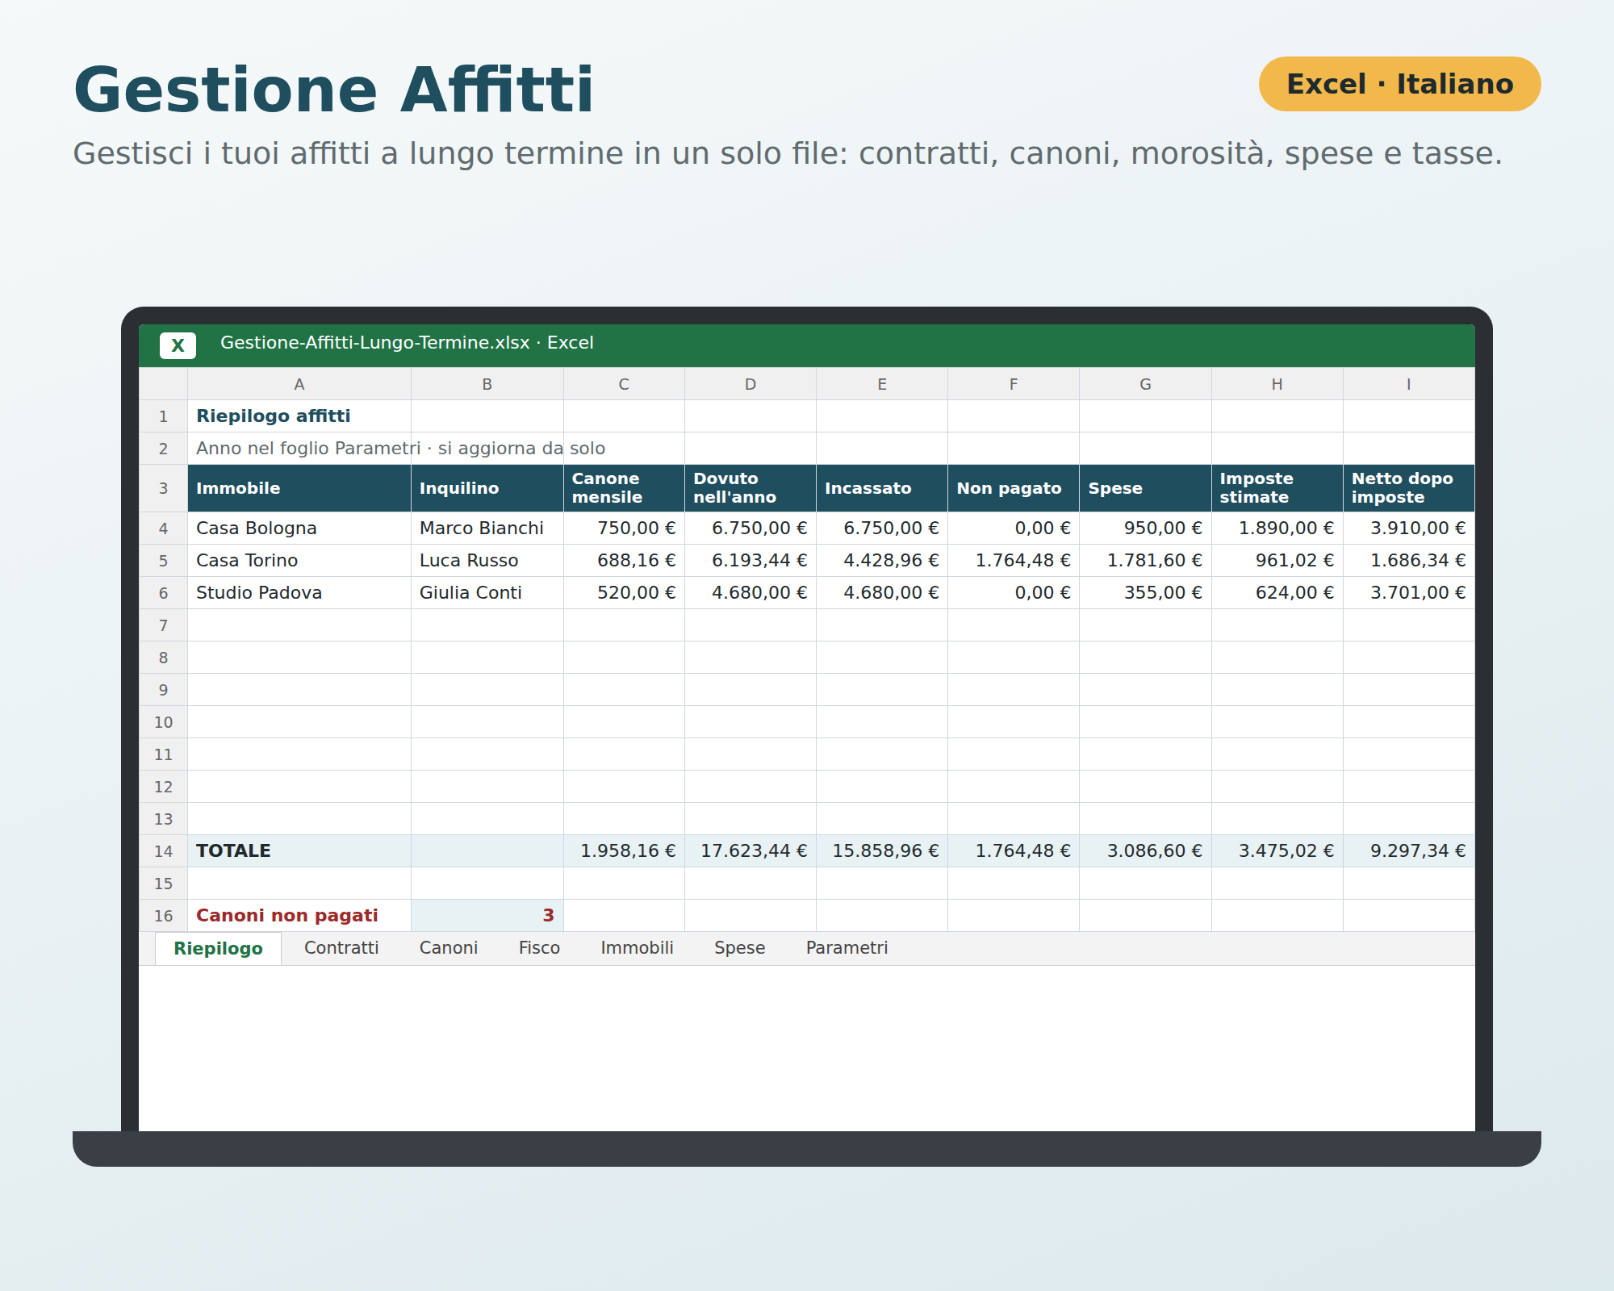Select the Casa Bologna cell
1614x1291 pixels.
299,529
